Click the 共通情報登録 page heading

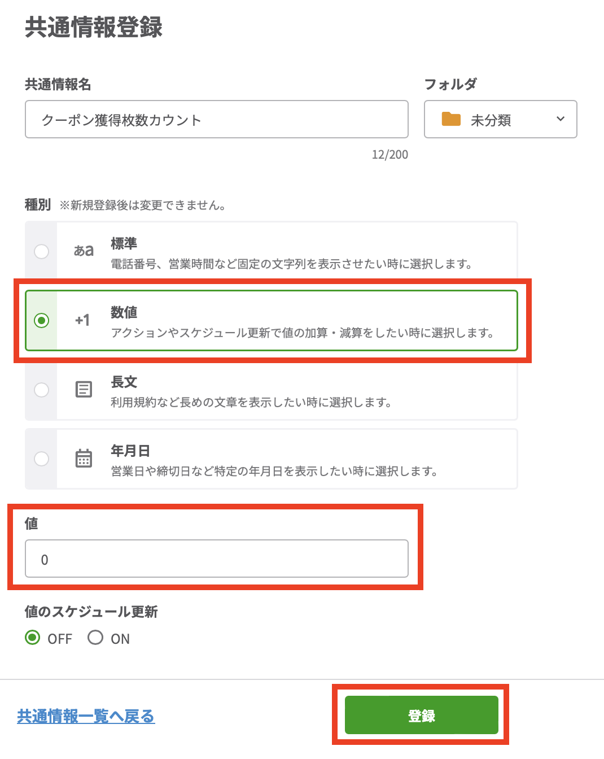click(x=94, y=27)
